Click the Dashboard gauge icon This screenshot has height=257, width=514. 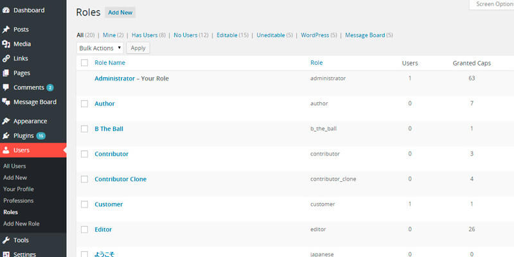coord(6,10)
